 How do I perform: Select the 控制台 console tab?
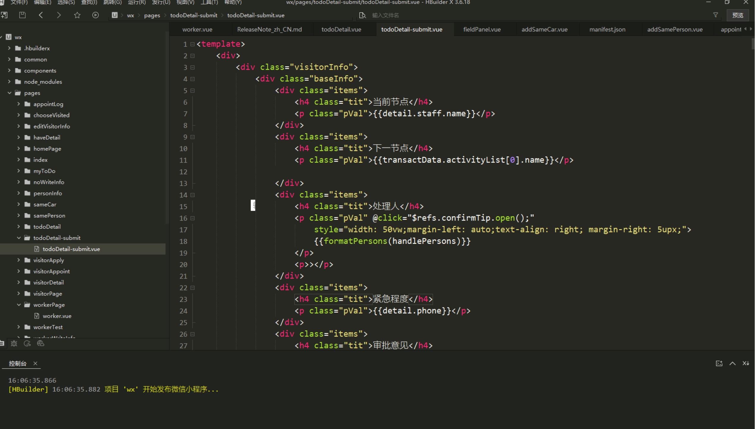(18, 363)
